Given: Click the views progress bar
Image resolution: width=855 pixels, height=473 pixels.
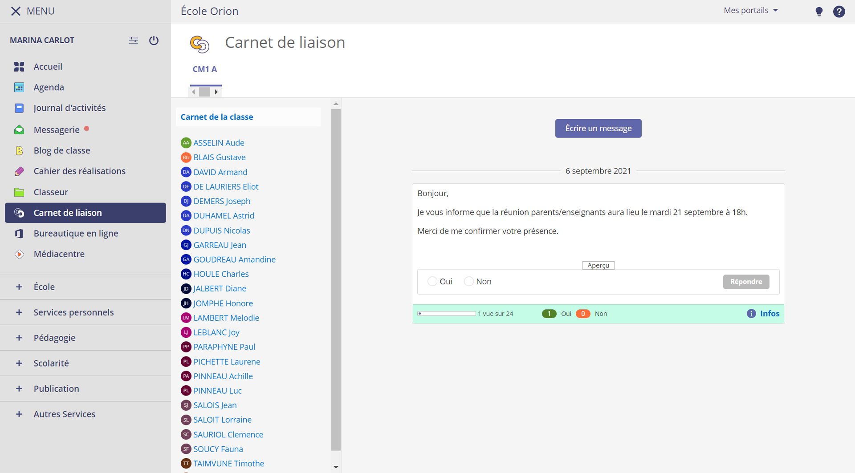Looking at the screenshot, I should point(447,314).
